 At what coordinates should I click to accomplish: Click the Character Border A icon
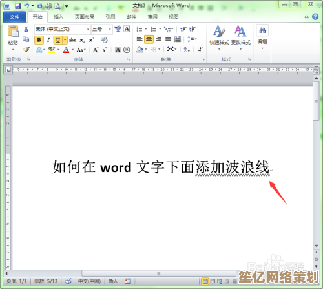tap(127, 29)
